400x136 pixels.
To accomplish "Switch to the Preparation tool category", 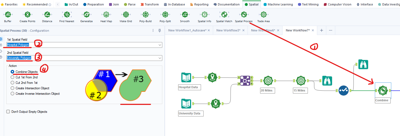I will [93, 4].
